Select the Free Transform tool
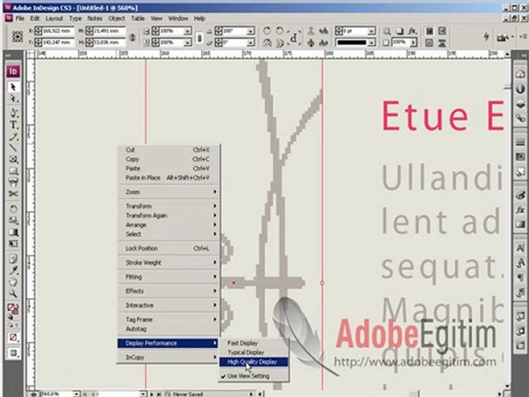 point(13,243)
